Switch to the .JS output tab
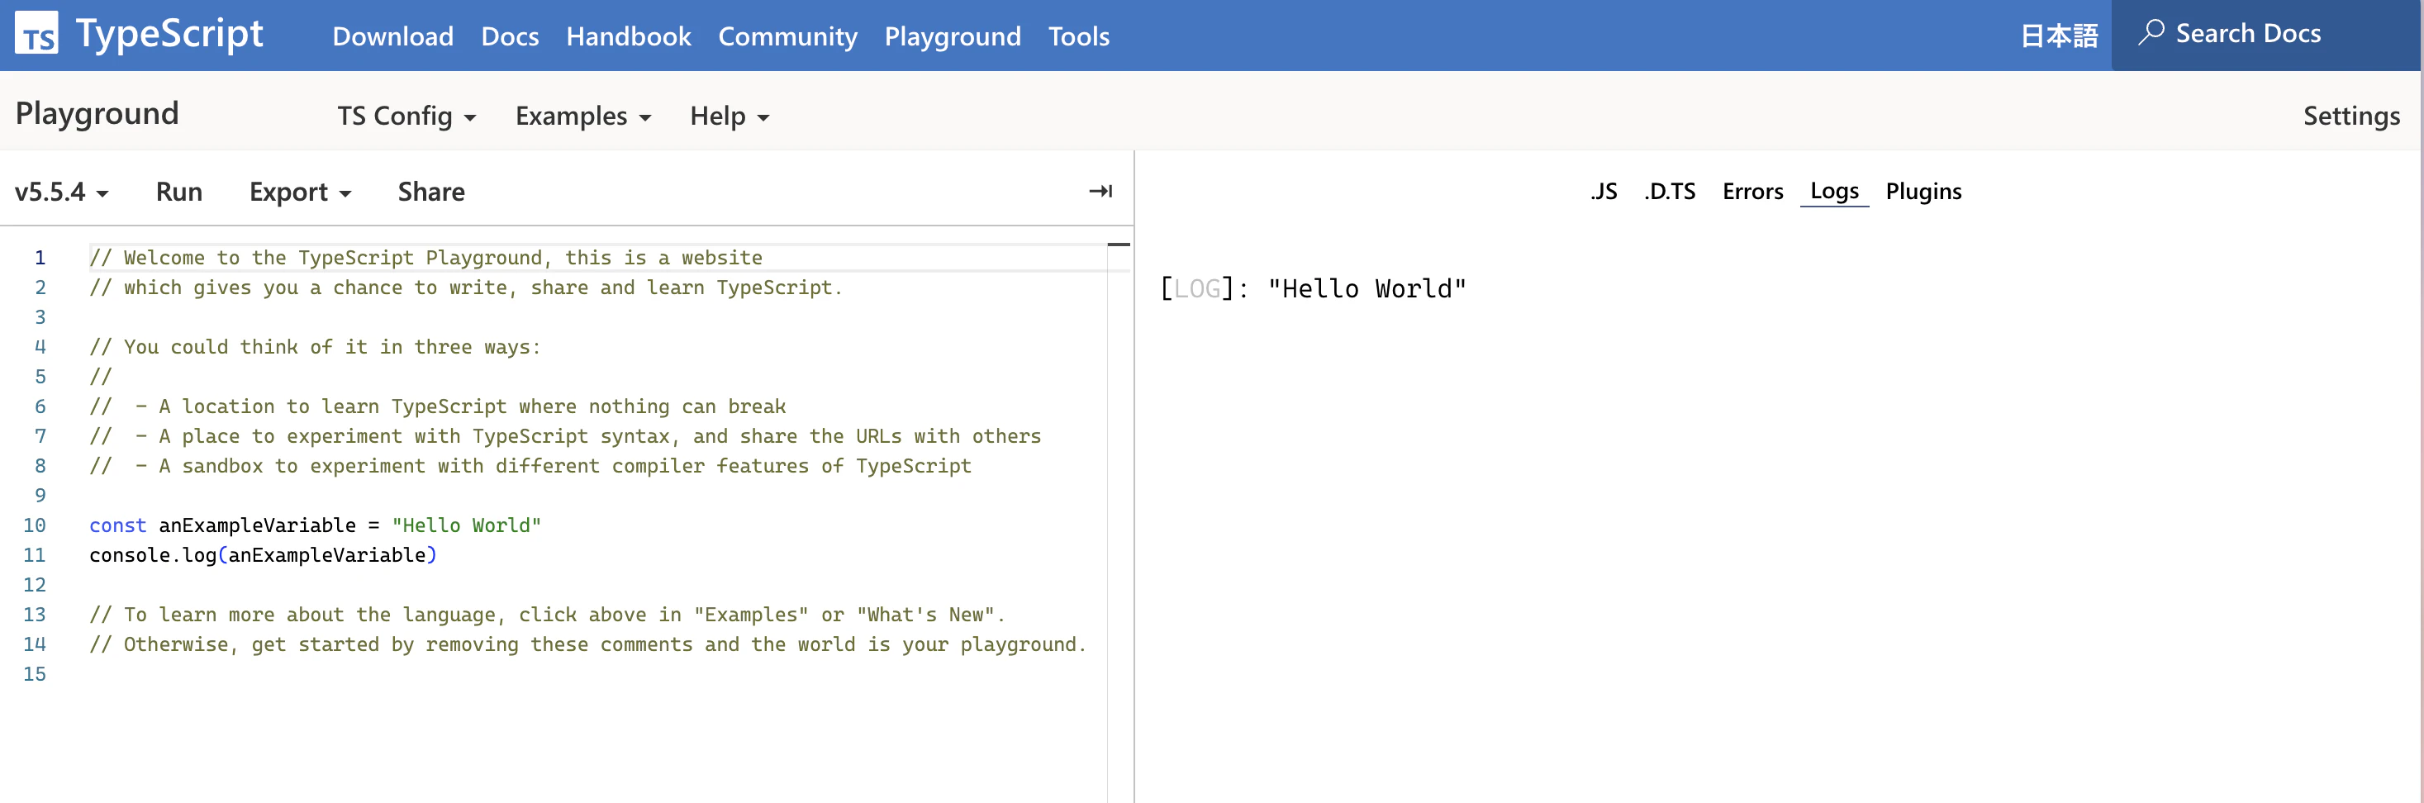2424x803 pixels. tap(1604, 191)
